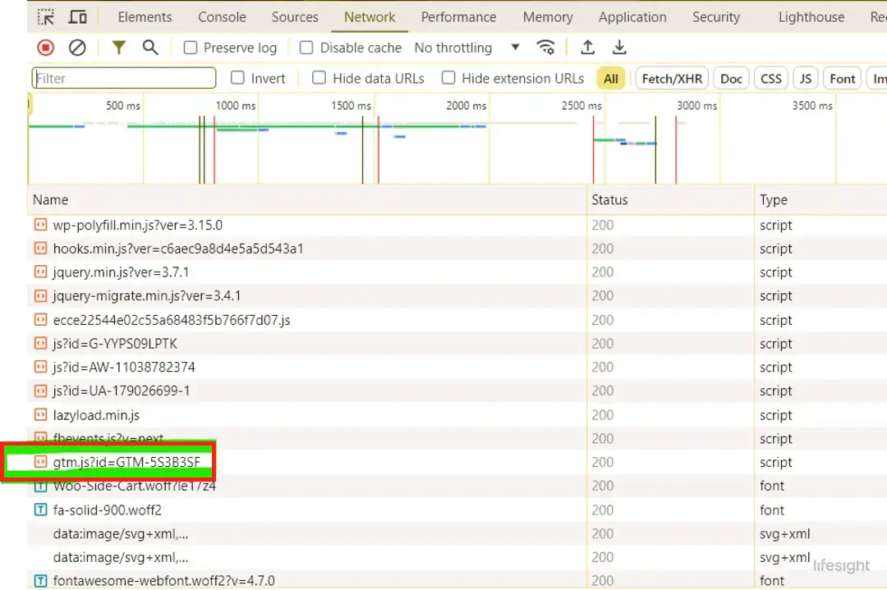The height and width of the screenshot is (590, 887).
Task: Stop recording the network log
Action: tap(46, 48)
